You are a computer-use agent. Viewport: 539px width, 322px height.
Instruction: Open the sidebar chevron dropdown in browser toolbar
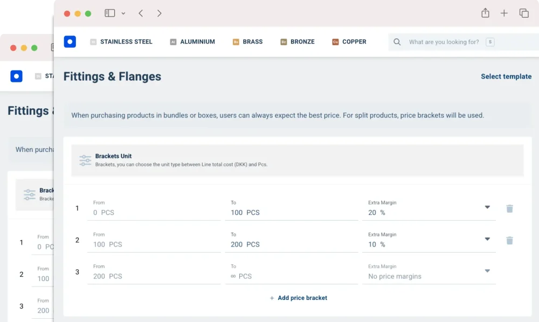pos(123,13)
